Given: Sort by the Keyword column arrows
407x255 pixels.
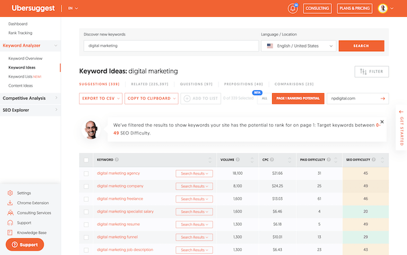Looking at the screenshot, I should coord(210,160).
